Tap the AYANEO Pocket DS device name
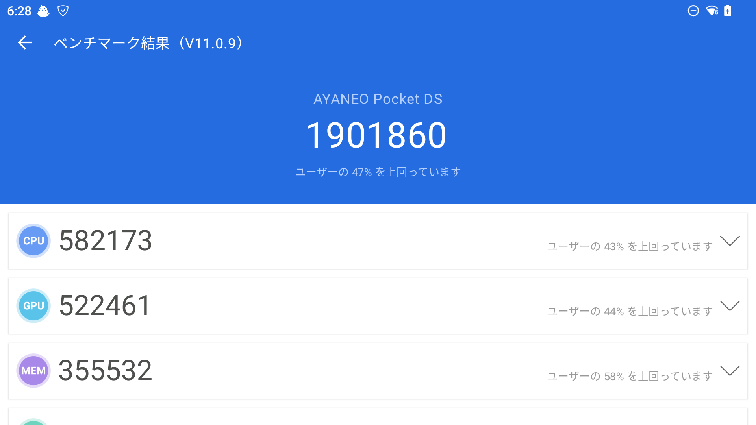756x425 pixels. (378, 99)
